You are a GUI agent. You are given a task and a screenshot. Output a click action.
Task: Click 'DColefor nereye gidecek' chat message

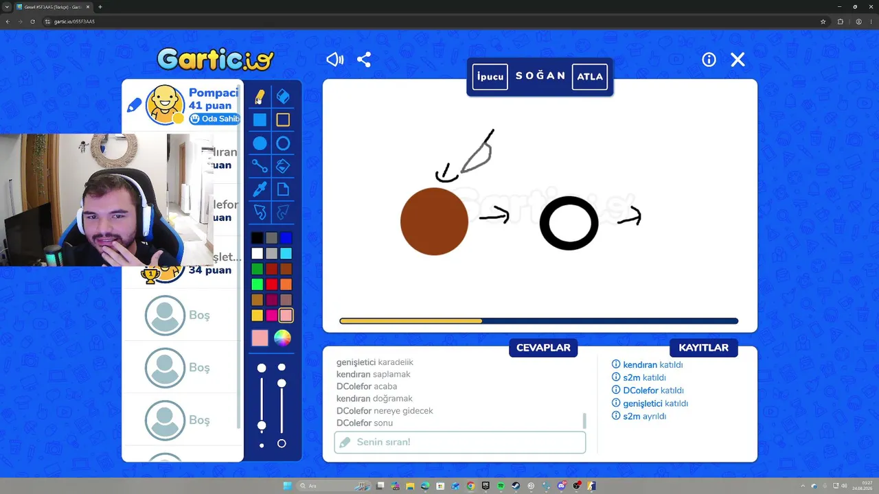click(x=385, y=411)
